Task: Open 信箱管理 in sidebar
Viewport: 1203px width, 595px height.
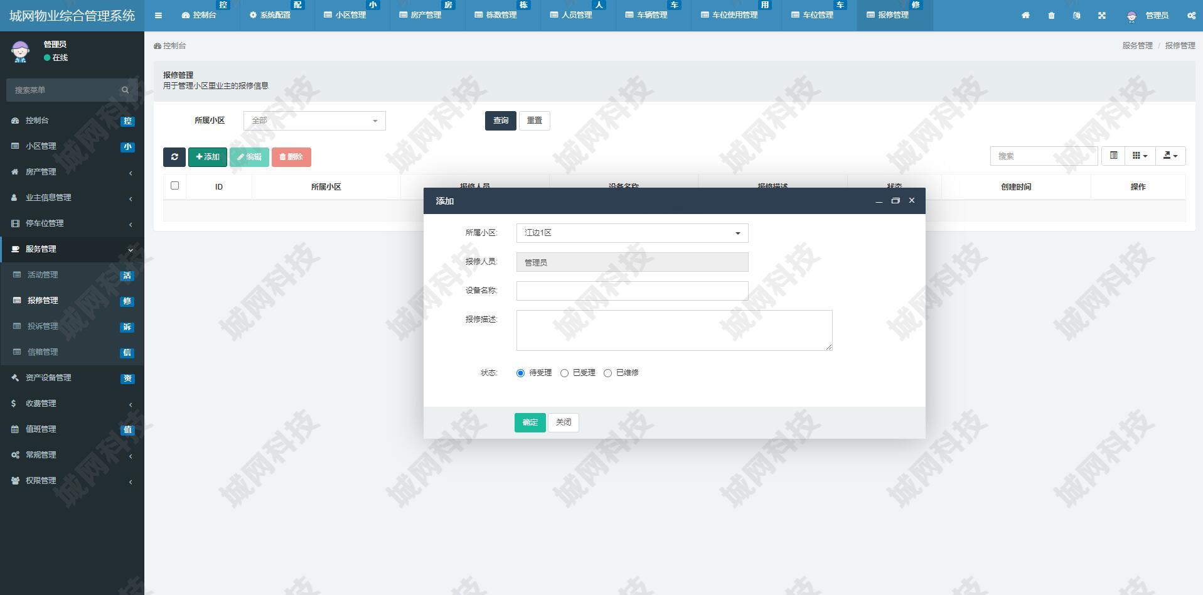Action: pos(72,351)
